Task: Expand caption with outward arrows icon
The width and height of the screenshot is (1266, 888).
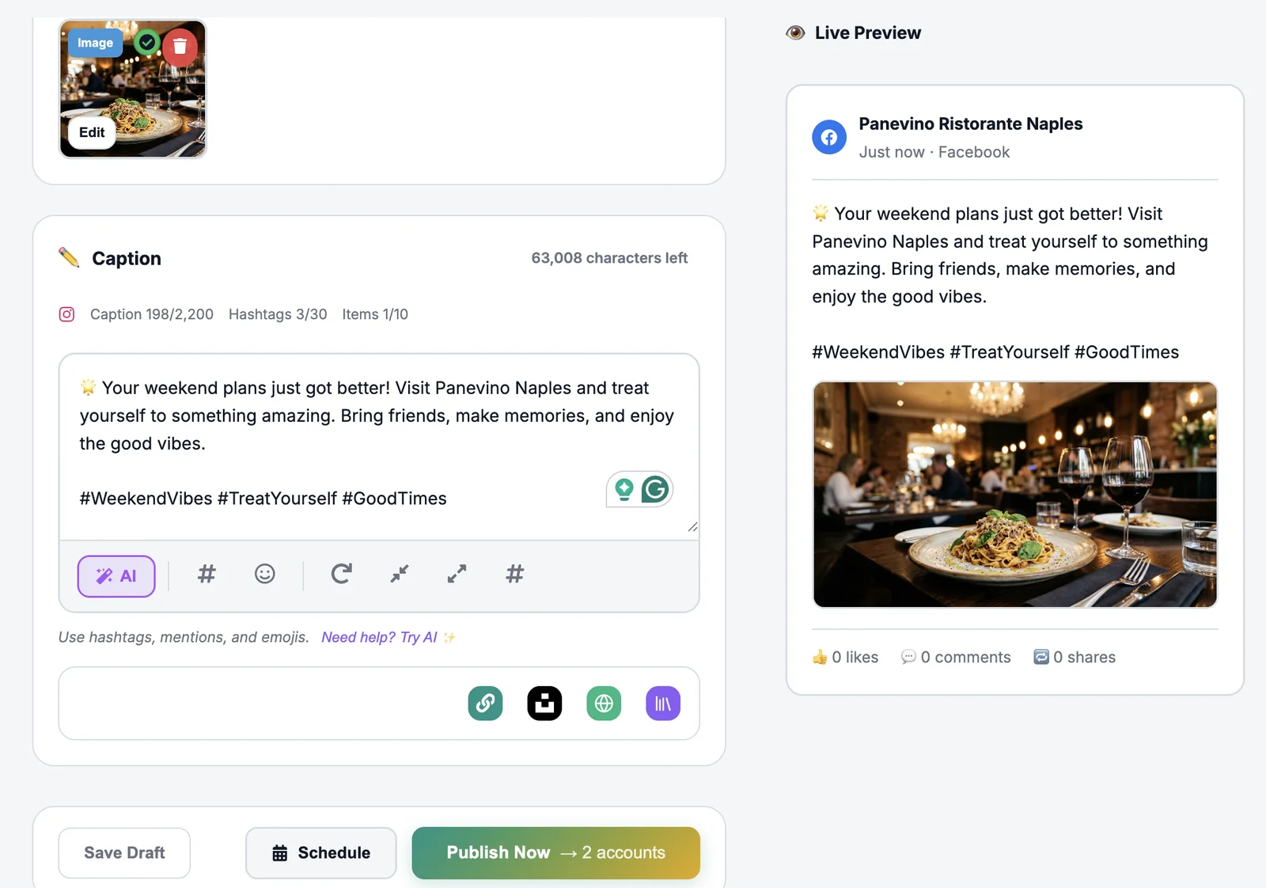Action: pyautogui.click(x=457, y=574)
